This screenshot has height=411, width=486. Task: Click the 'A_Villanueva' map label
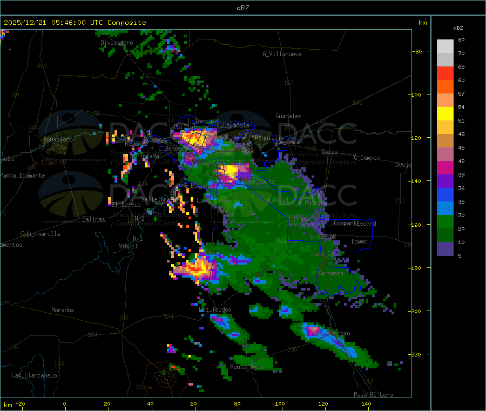point(282,54)
